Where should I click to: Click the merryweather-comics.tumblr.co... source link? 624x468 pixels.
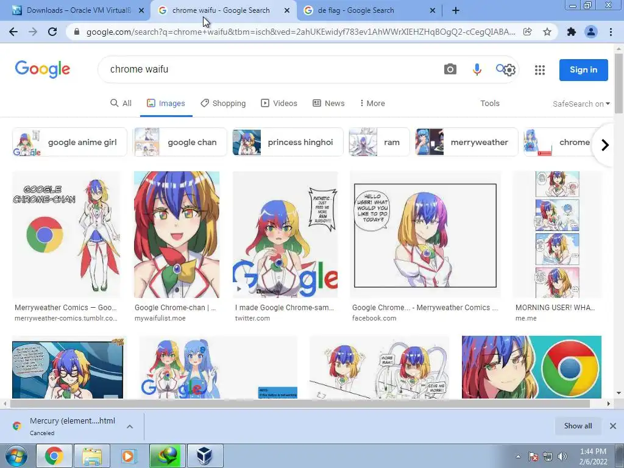(x=66, y=318)
